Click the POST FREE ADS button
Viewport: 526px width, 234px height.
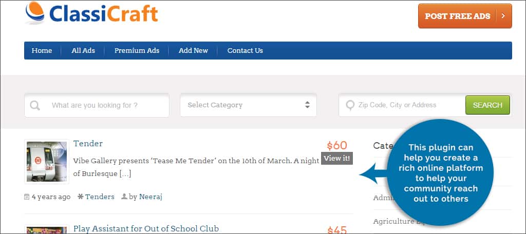click(x=465, y=16)
